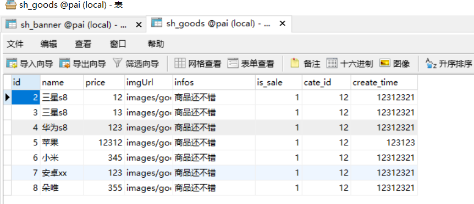Click the price column header
Image resolution: width=474 pixels, height=204 pixels.
pos(104,82)
